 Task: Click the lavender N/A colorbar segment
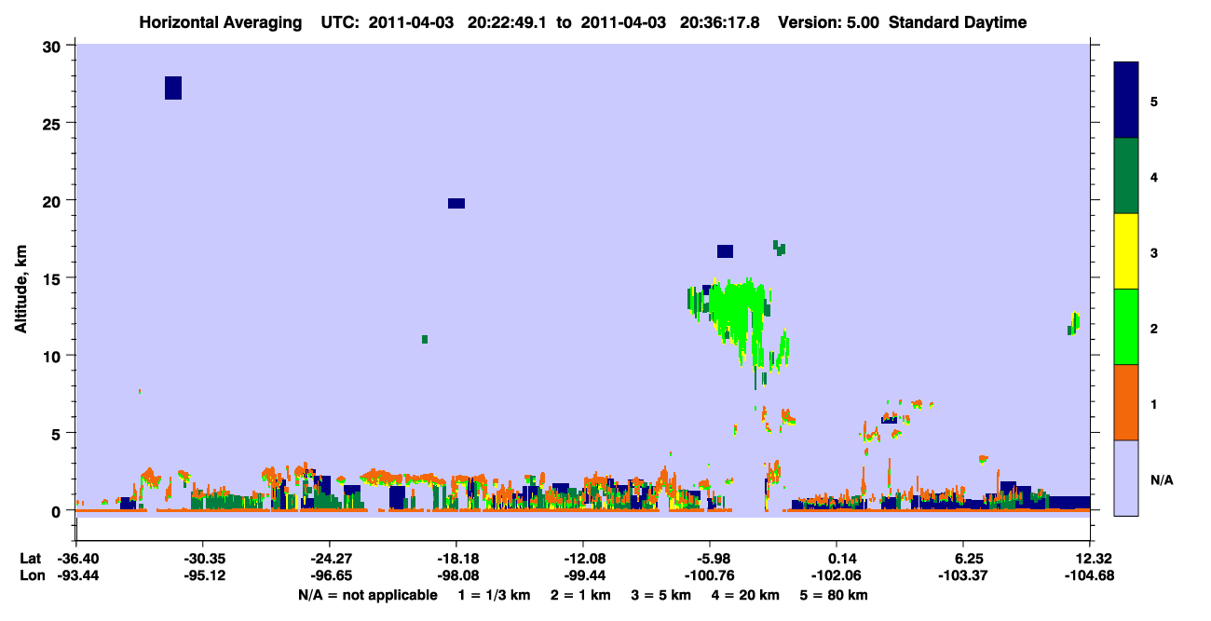[1126, 478]
